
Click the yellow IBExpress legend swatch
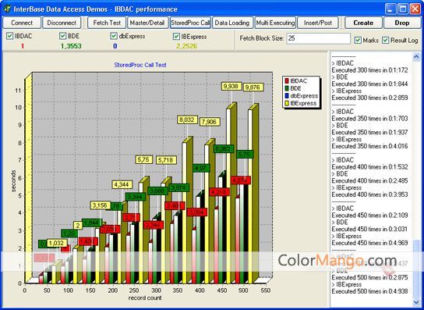click(x=287, y=103)
